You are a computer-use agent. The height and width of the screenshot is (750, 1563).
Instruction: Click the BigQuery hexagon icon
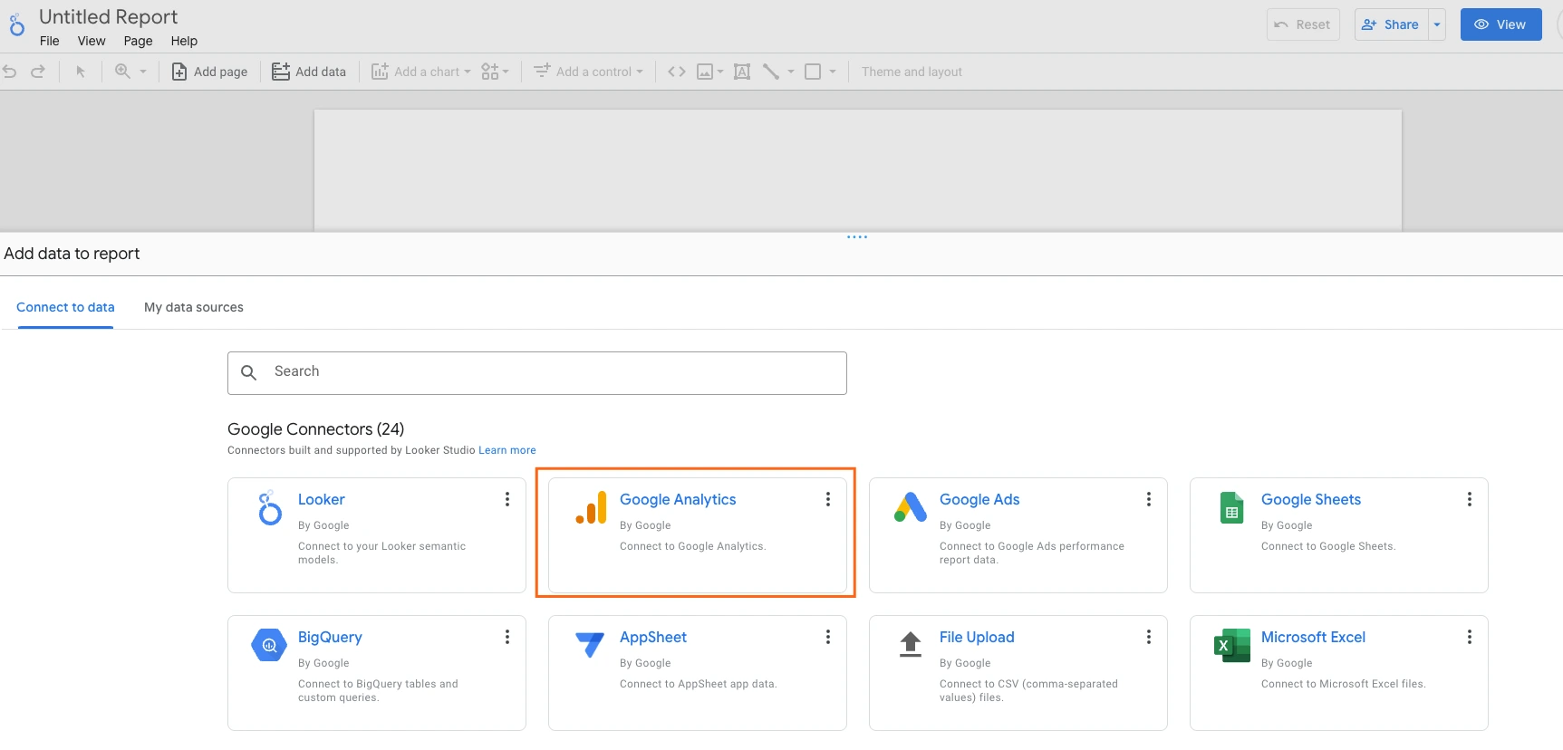coord(269,645)
